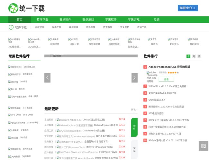This screenshot has width=209, height=161.
Task: Click the 腾讯视频 app icon in top row
Action: pyautogui.click(x=193, y=39)
